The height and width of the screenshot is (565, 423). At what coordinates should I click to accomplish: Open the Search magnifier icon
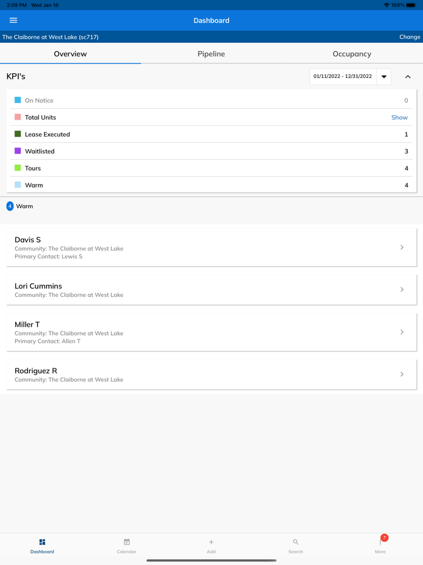[295, 542]
